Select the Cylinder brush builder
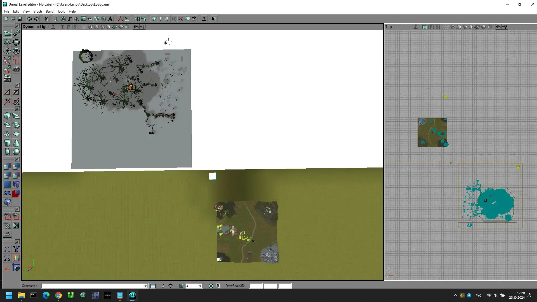The width and height of the screenshot is (537, 302). [x=7, y=143]
